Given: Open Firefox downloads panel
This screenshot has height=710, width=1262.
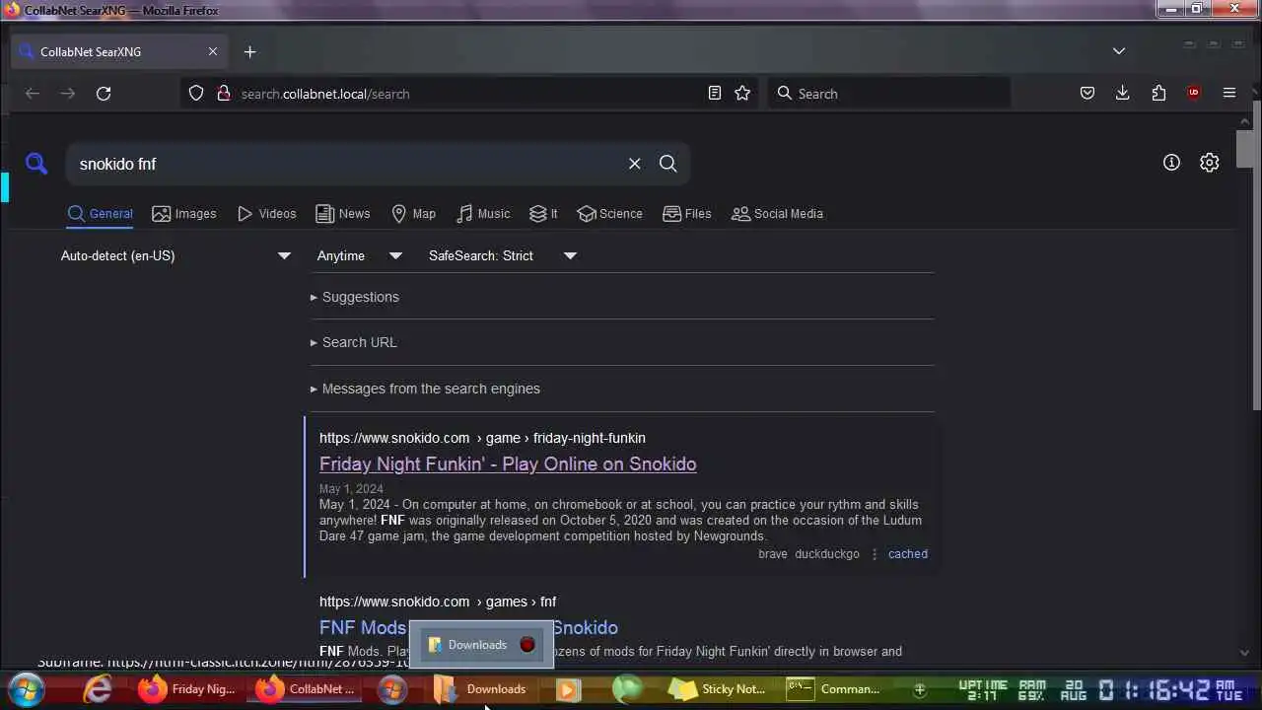Looking at the screenshot, I should click(1122, 93).
